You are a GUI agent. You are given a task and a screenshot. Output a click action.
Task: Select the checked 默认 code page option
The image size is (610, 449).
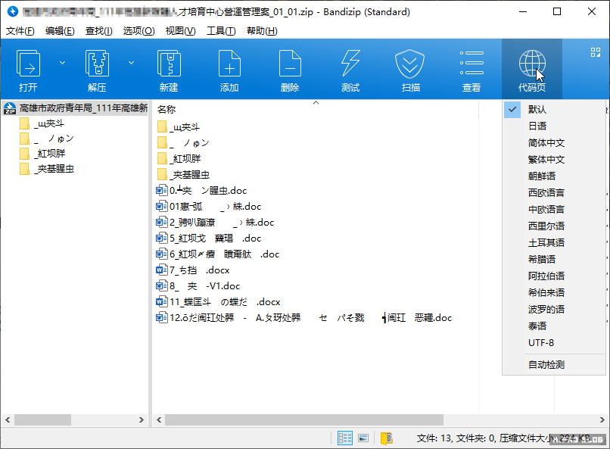click(537, 110)
